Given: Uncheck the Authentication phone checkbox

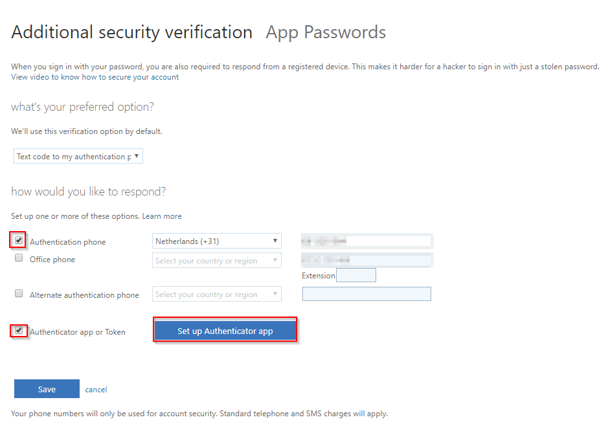Looking at the screenshot, I should [19, 240].
